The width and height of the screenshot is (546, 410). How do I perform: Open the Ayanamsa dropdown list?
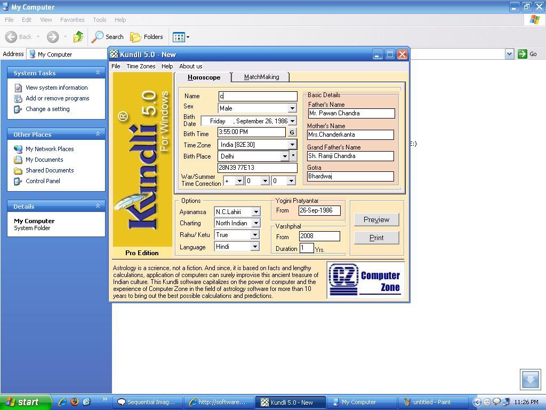pos(255,212)
